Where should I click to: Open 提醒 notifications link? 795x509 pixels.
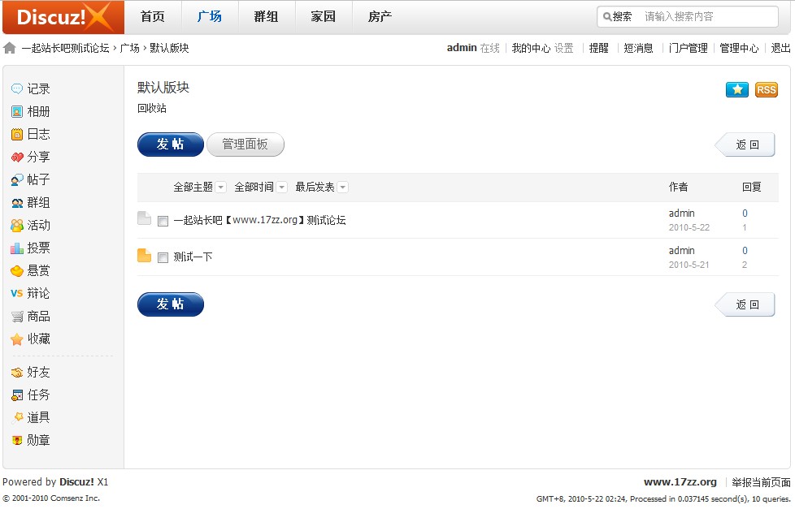point(599,48)
